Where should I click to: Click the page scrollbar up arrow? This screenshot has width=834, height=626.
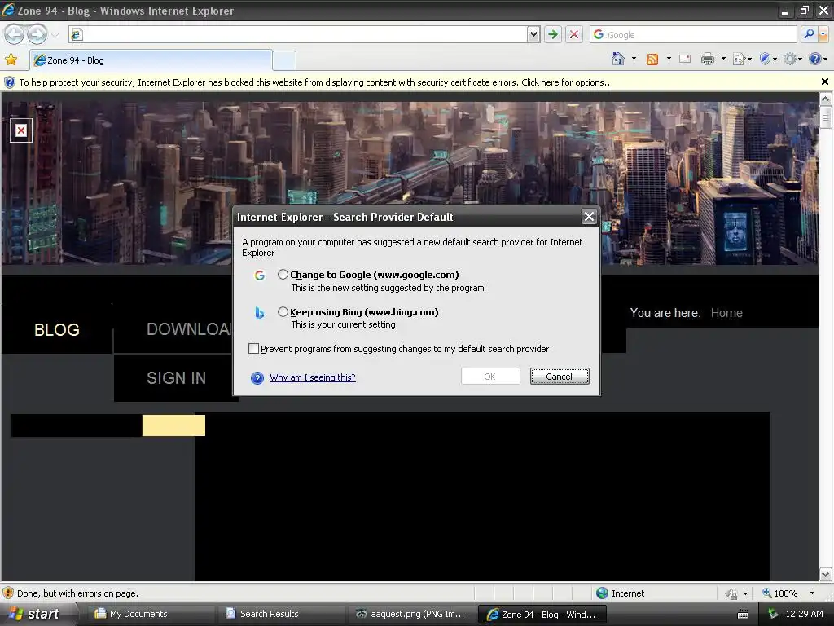(x=826, y=99)
